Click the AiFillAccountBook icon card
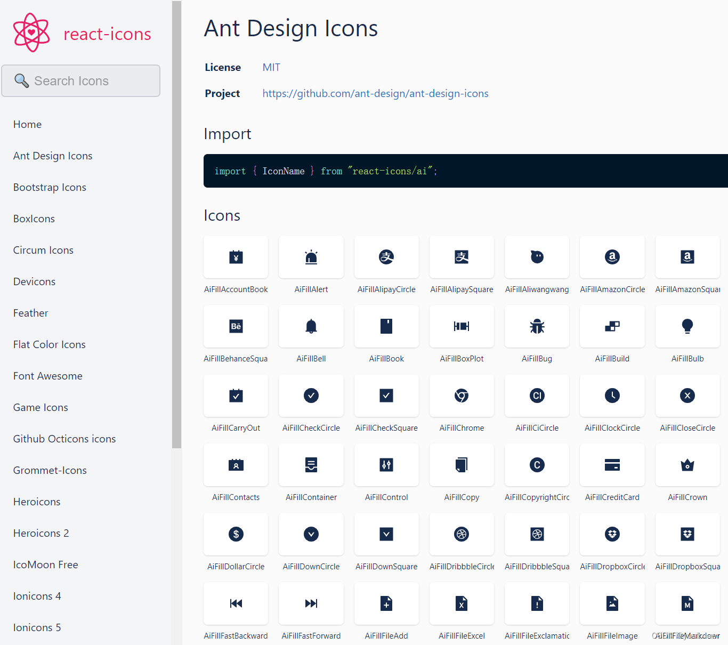Viewport: 728px width, 645px height. (236, 257)
